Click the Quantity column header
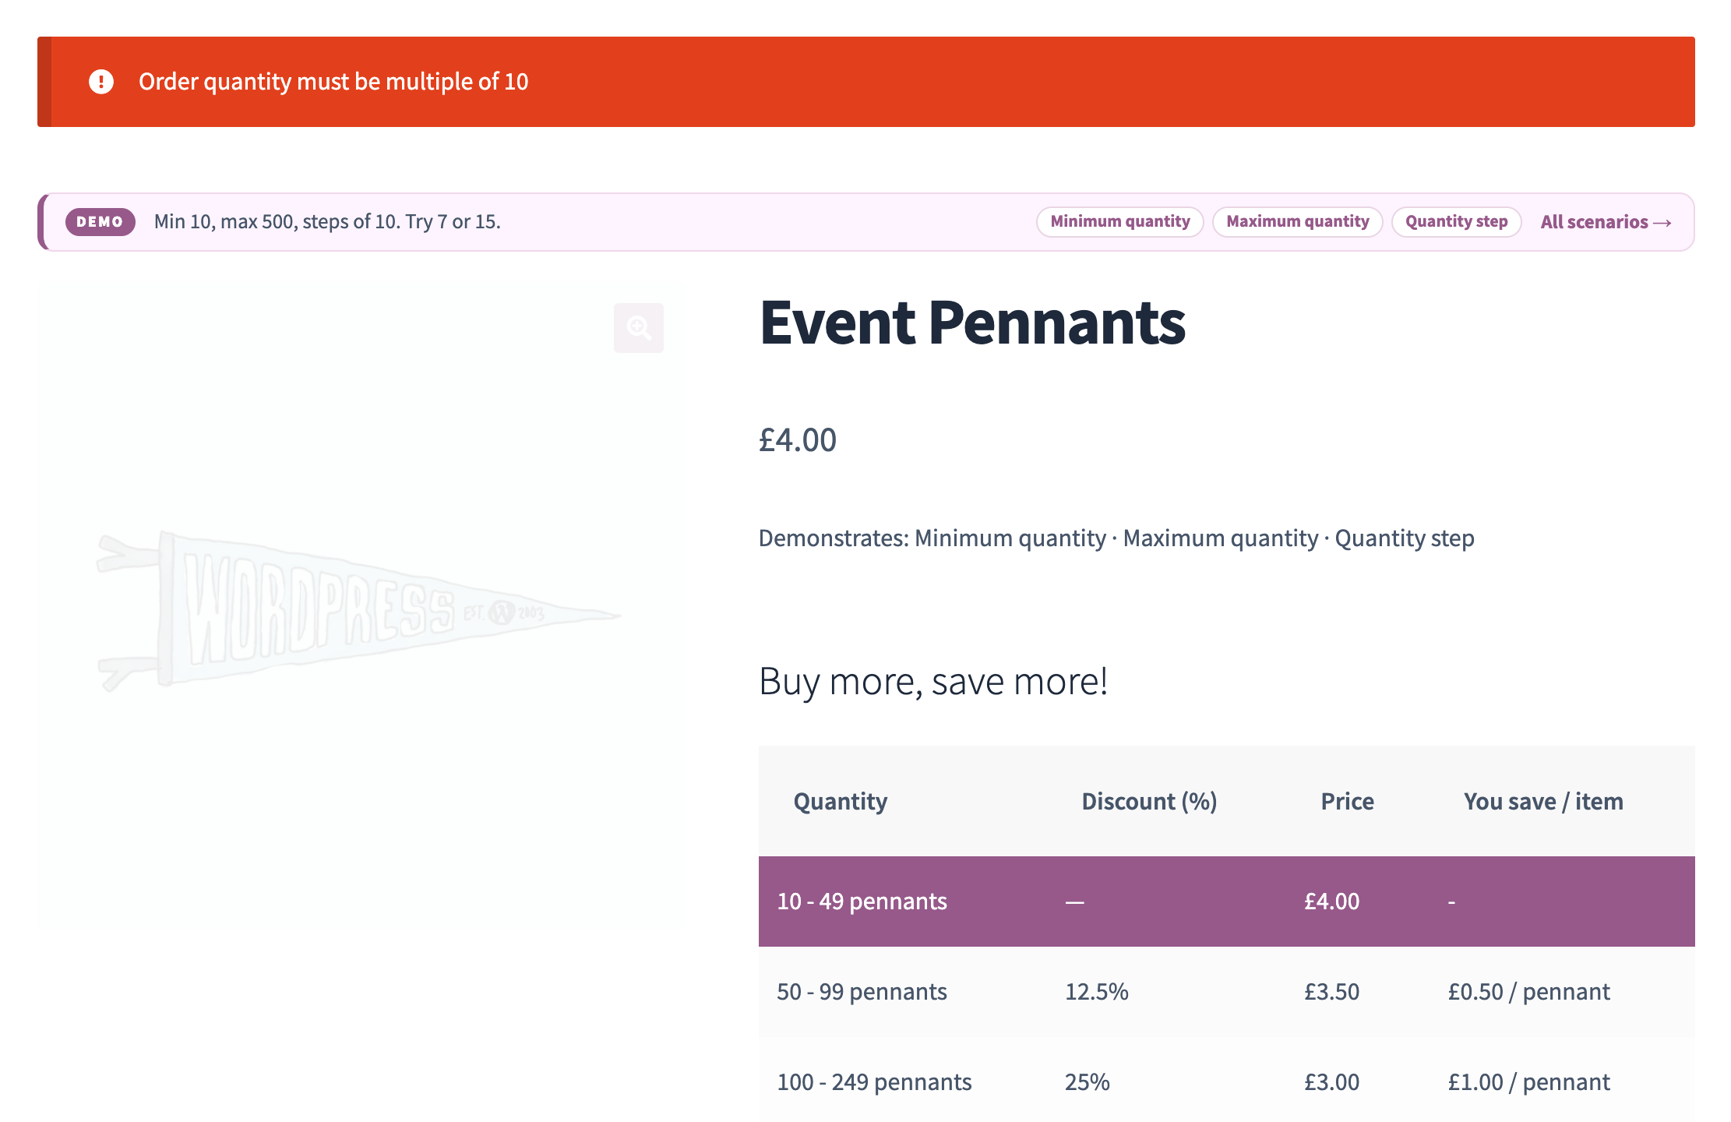 841,802
